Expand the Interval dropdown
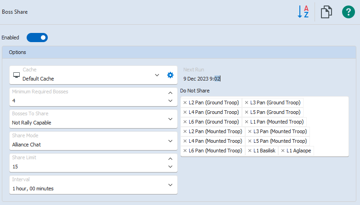The height and width of the screenshot is (205, 360). click(170, 185)
